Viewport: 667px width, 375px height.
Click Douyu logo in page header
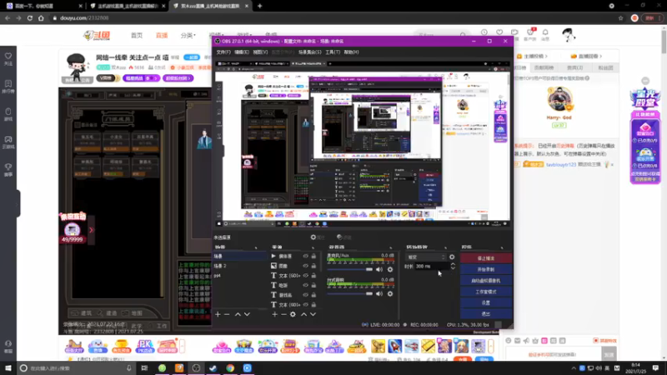pyautogui.click(x=97, y=35)
